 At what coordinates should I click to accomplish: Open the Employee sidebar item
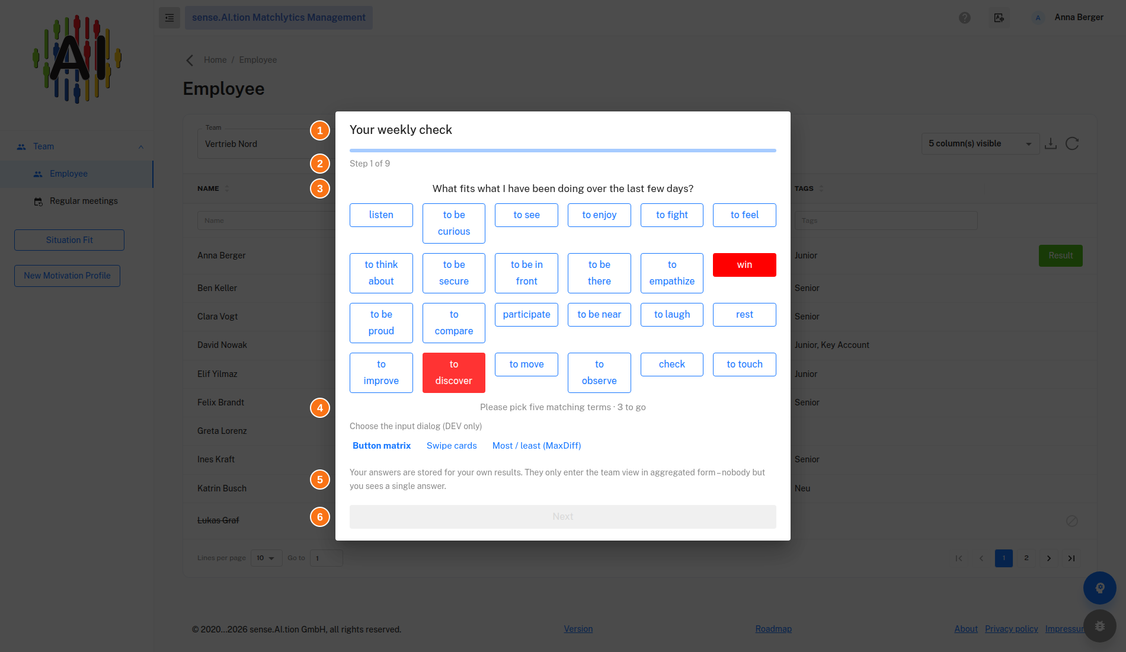pos(76,174)
